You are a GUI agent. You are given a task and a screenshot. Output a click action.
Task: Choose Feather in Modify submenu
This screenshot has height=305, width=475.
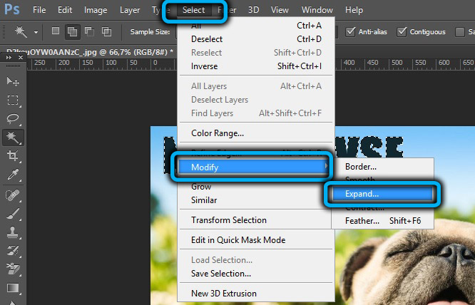[383, 221]
